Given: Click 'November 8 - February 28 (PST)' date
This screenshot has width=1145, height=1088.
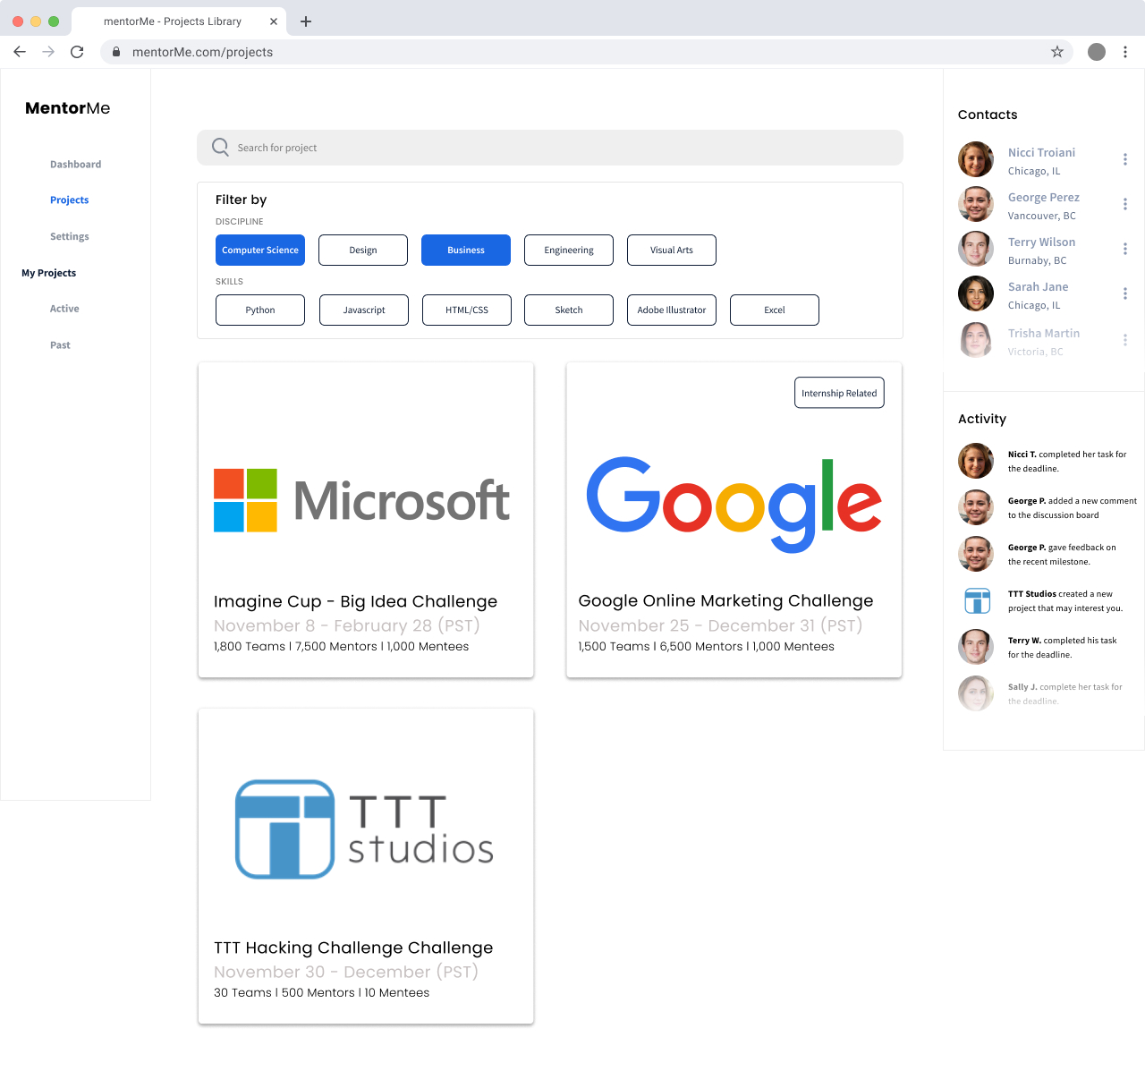Looking at the screenshot, I should coord(347,625).
